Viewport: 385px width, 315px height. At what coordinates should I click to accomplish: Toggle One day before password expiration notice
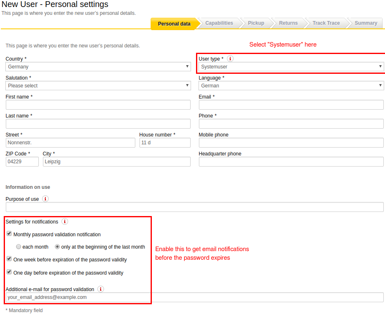click(9, 272)
